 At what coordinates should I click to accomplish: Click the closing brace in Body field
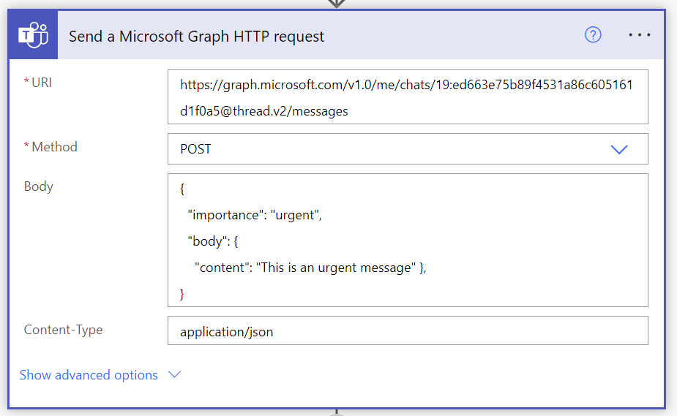(182, 294)
